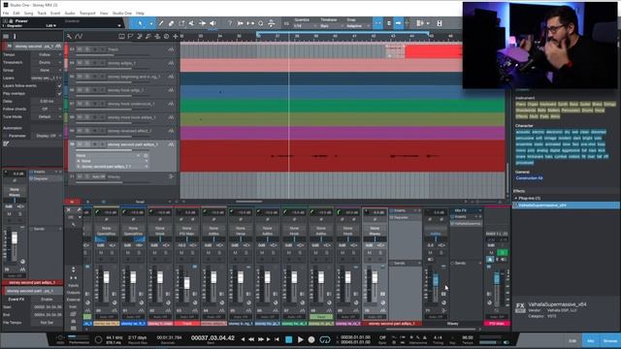Click the automation icon on Track row
The height and width of the screenshot is (349, 621).
pyautogui.click(x=171, y=49)
